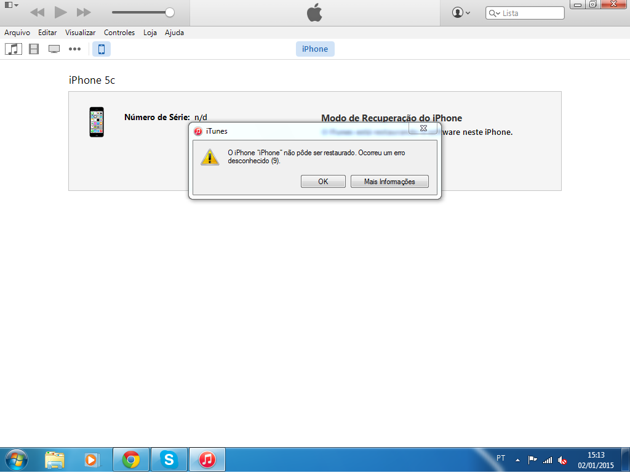Click the muted volume tray icon
The image size is (630, 473).
(x=562, y=460)
